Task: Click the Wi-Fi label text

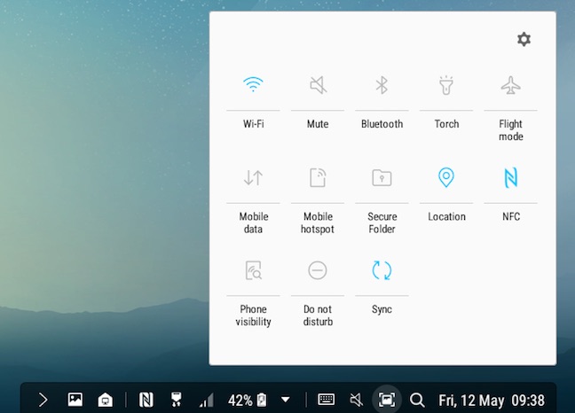Action: pos(254,124)
